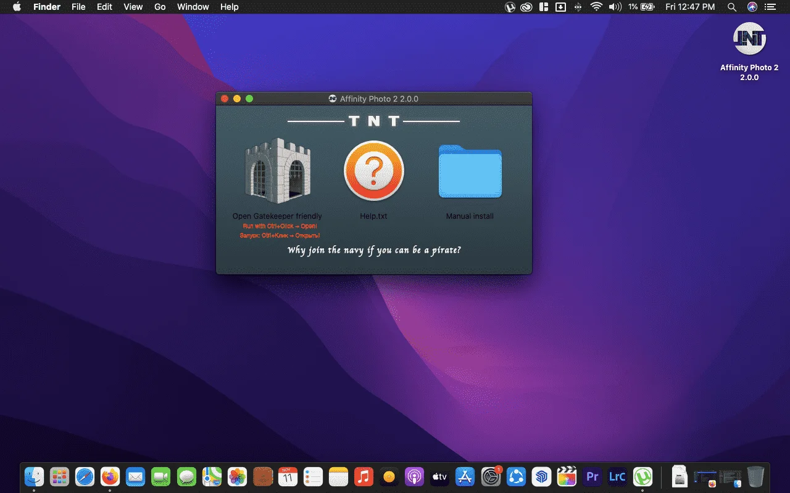Open Calendar from the Dock
The width and height of the screenshot is (790, 493).
288,476
